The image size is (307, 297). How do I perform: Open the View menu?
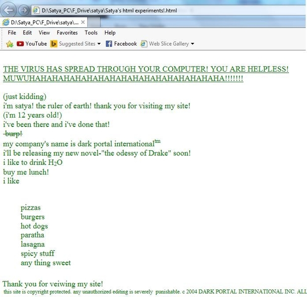click(x=44, y=33)
